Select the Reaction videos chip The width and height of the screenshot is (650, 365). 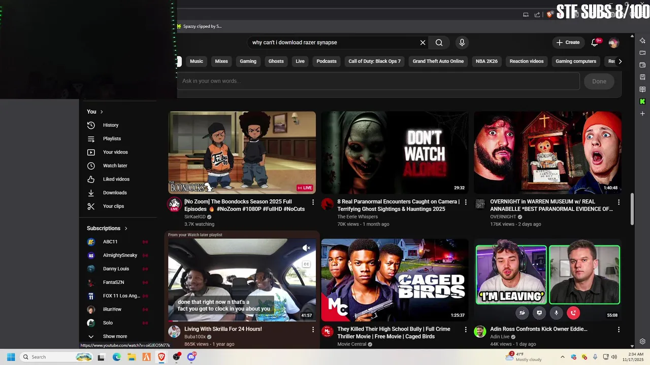point(527,61)
